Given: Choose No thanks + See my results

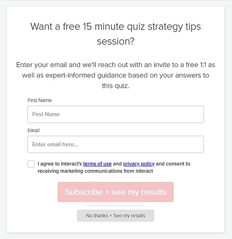Looking at the screenshot, I should tap(116, 216).
